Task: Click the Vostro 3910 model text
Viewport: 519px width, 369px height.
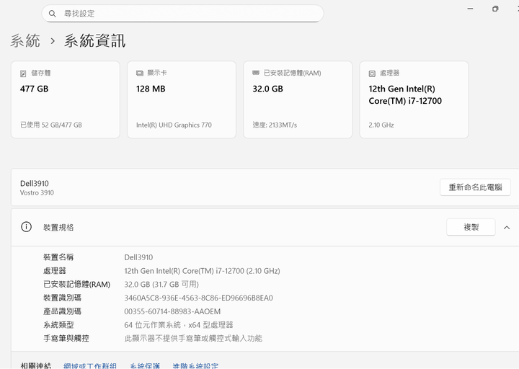Action: (x=37, y=192)
